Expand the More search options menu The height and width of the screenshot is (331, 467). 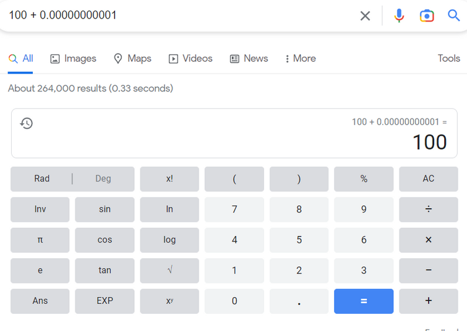[x=300, y=58]
